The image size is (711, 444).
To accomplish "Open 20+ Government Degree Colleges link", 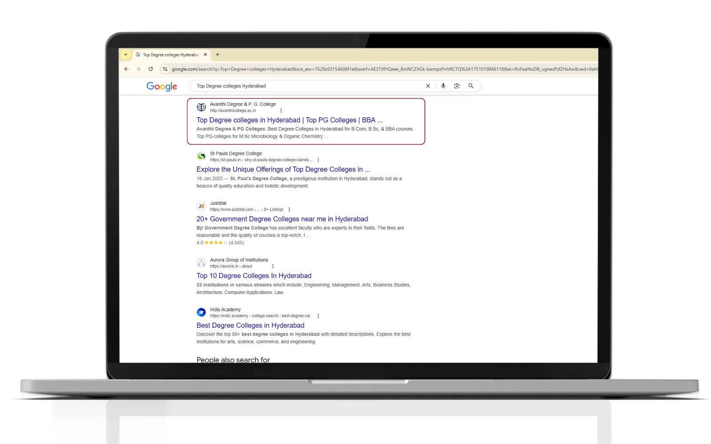I will tap(282, 219).
